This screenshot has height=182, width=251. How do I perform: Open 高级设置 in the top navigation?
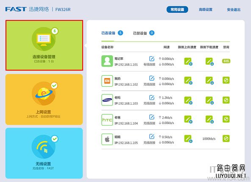tap(206, 10)
